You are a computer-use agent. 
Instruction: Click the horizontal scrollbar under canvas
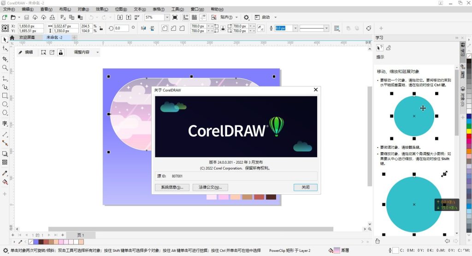pos(190,229)
